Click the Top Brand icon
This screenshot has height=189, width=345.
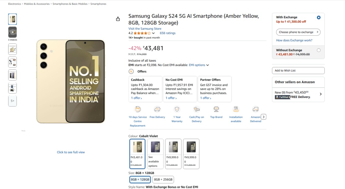point(216,109)
